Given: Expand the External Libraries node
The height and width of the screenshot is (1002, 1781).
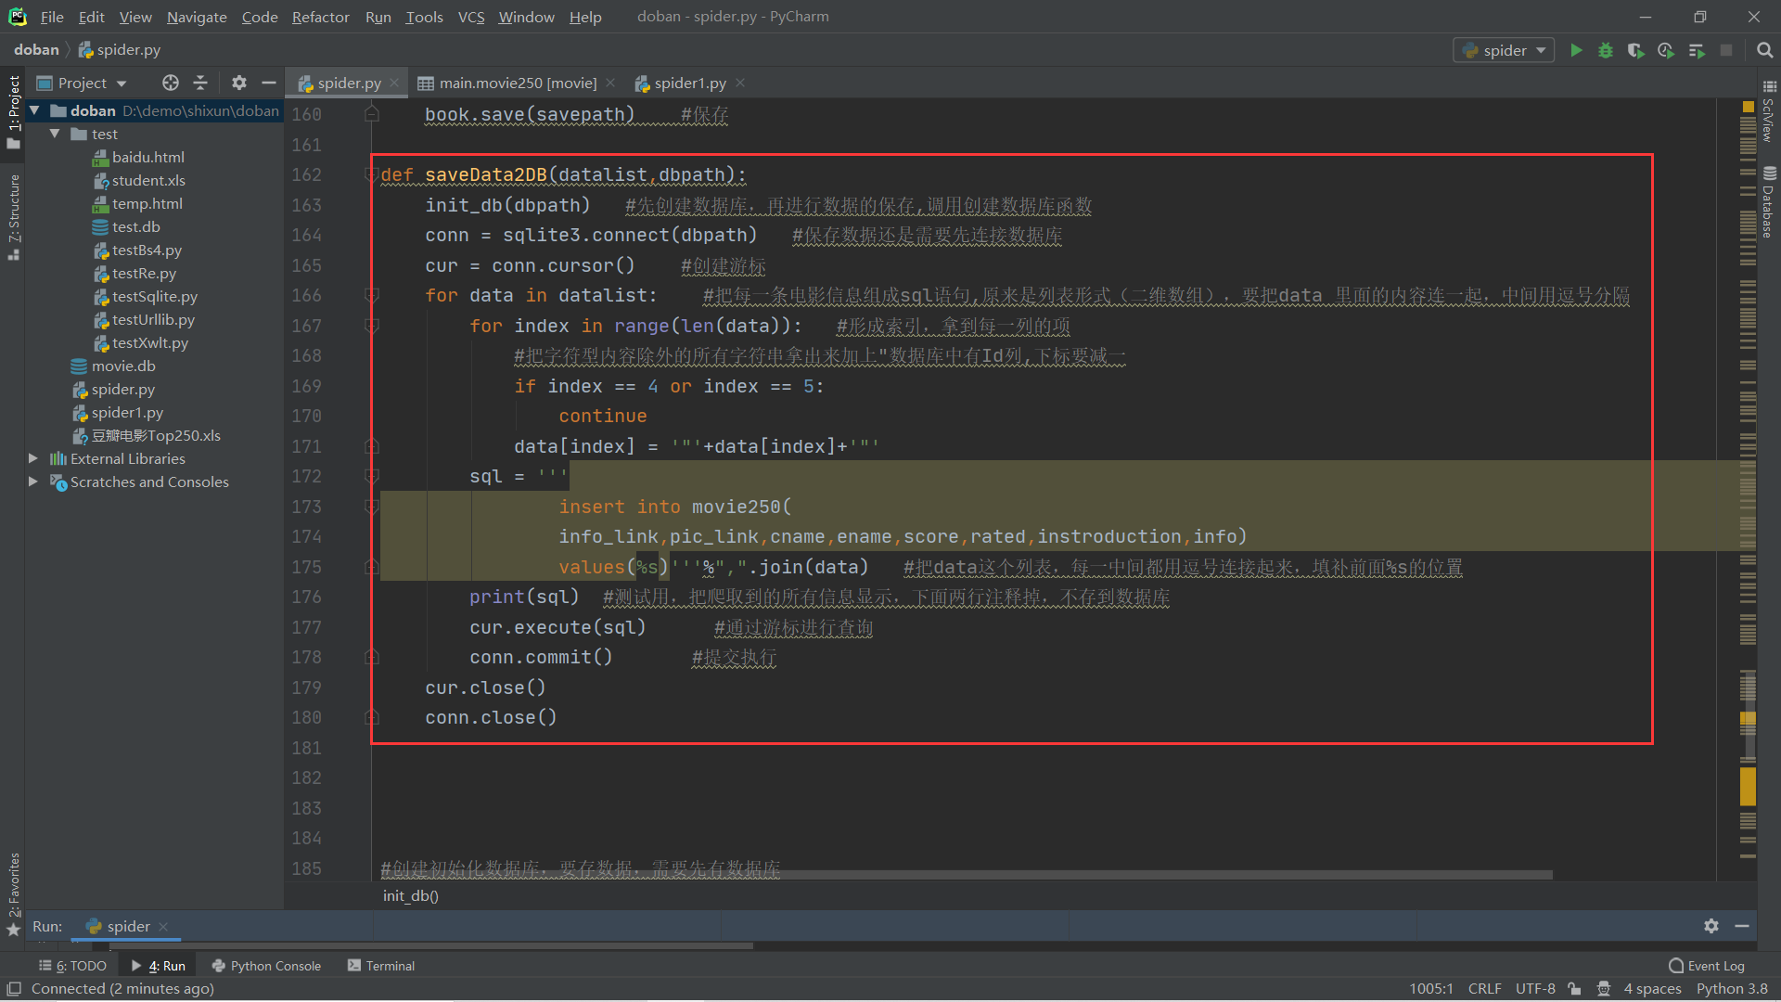Looking at the screenshot, I should tap(33, 458).
